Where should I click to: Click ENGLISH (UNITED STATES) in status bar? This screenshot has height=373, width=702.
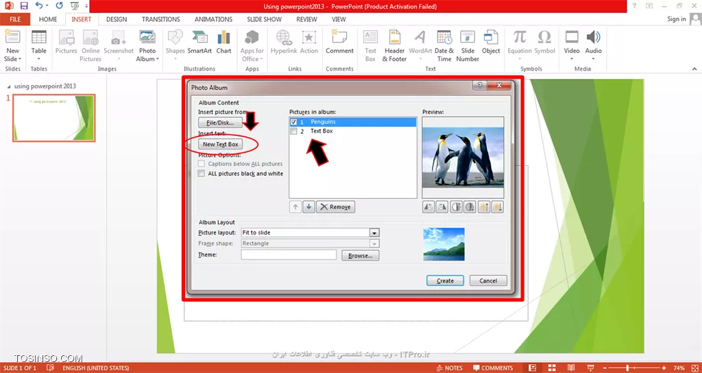96,368
